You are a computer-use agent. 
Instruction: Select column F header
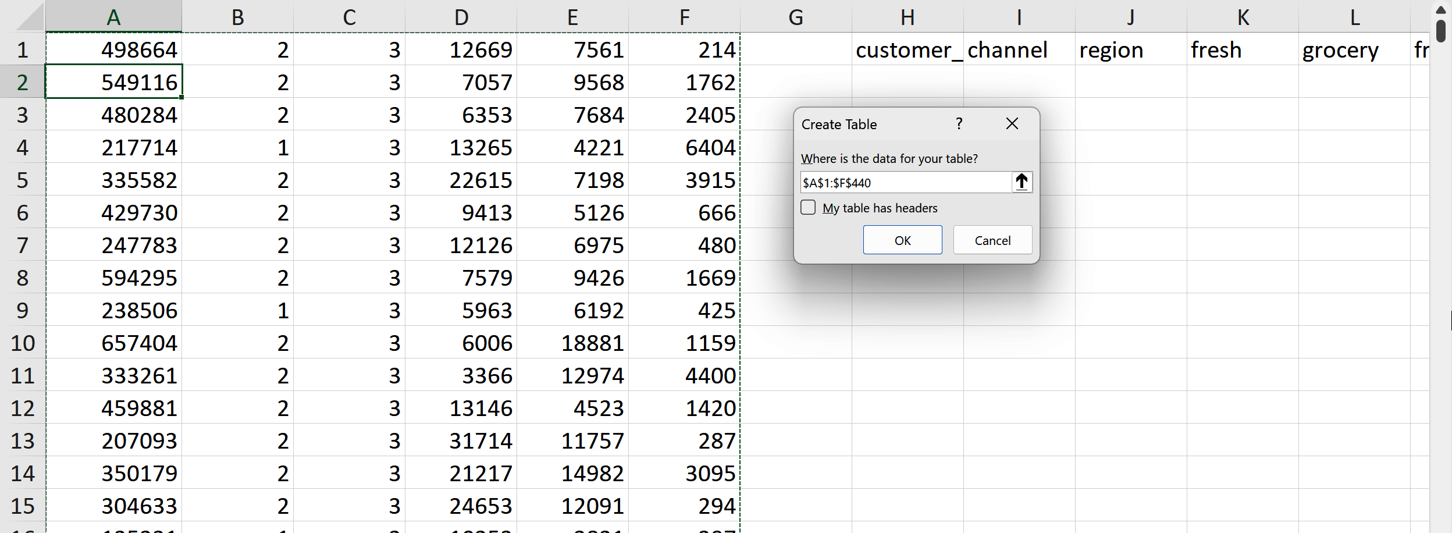pyautogui.click(x=684, y=17)
